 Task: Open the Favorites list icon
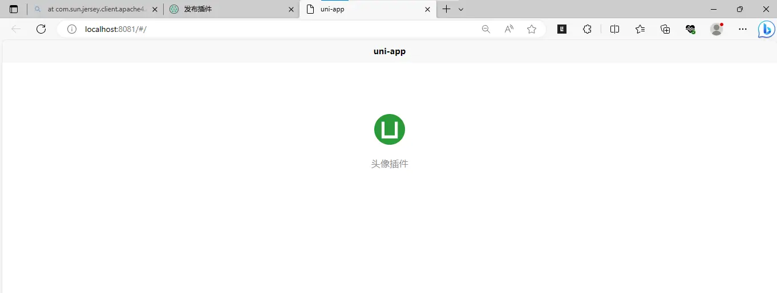(640, 29)
